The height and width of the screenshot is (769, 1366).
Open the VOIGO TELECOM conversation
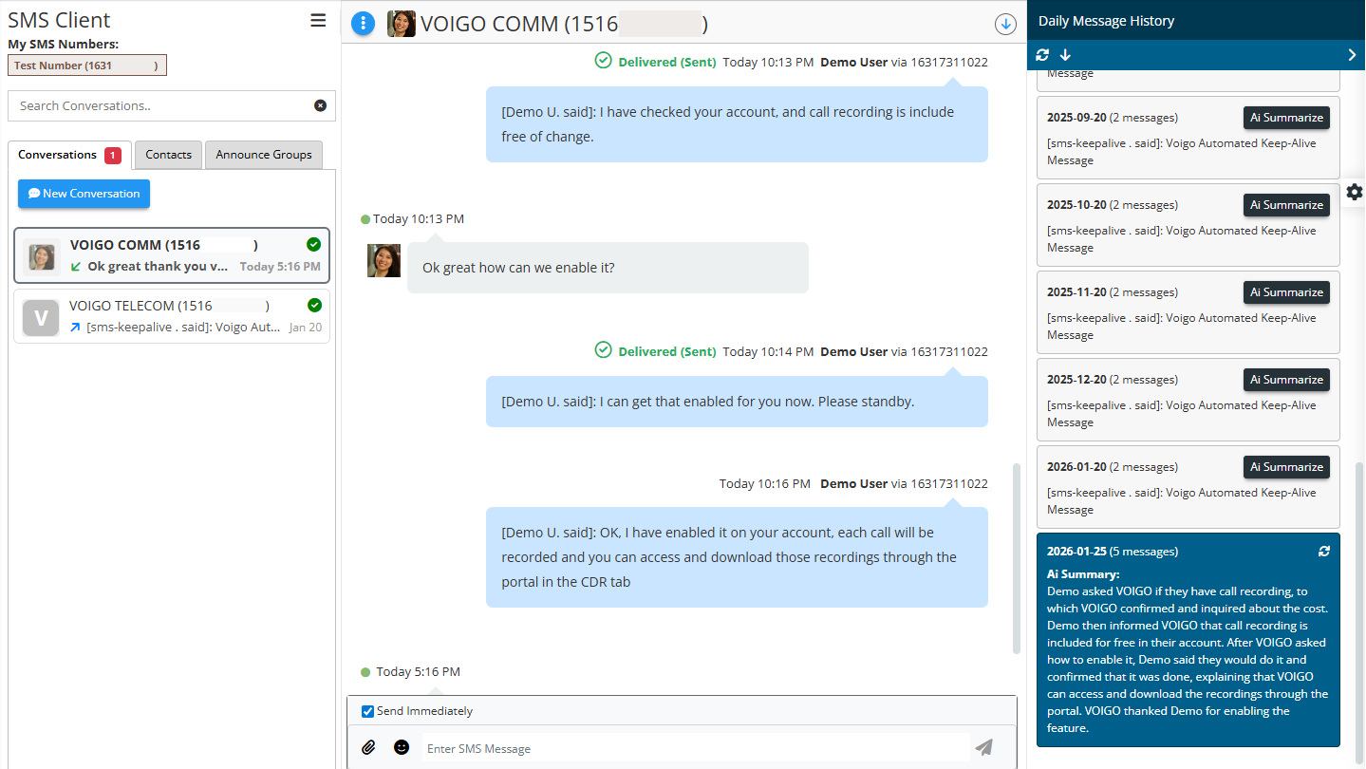click(172, 316)
